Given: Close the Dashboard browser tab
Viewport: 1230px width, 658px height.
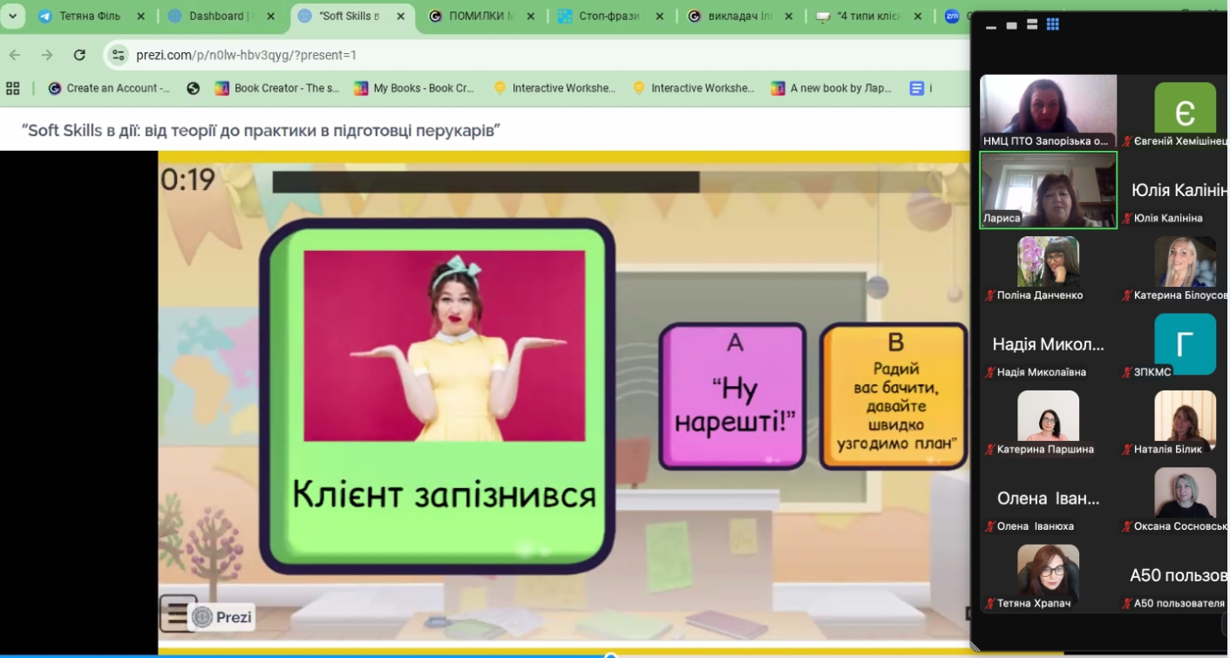Looking at the screenshot, I should point(269,16).
